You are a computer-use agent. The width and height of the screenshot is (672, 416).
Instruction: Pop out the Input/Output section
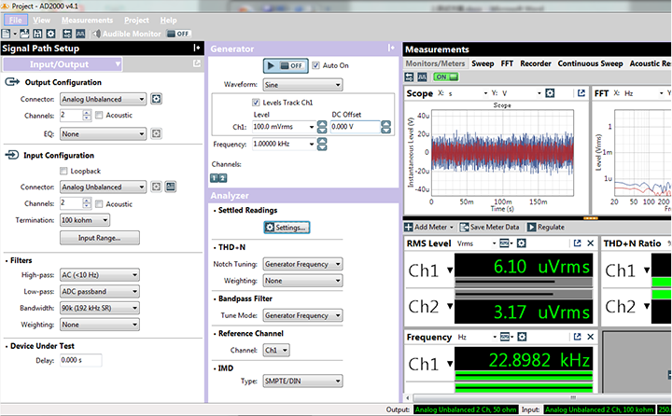point(197,63)
